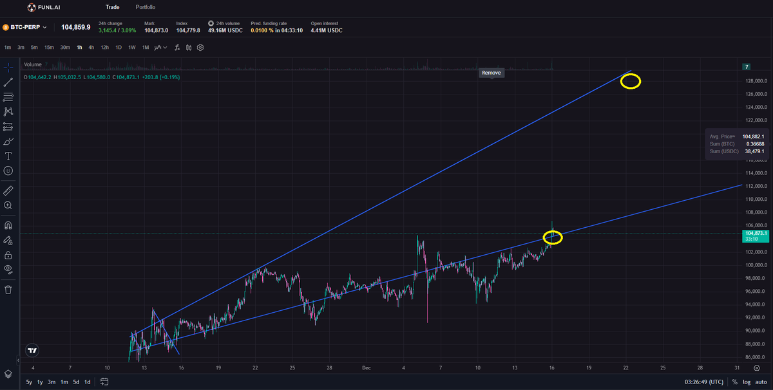Open the 03:26:49 (UTC) timezone menu
The height and width of the screenshot is (390, 773).
pos(703,382)
